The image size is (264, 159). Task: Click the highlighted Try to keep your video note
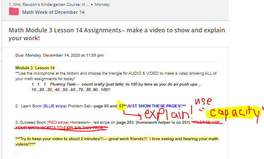coord(117,141)
